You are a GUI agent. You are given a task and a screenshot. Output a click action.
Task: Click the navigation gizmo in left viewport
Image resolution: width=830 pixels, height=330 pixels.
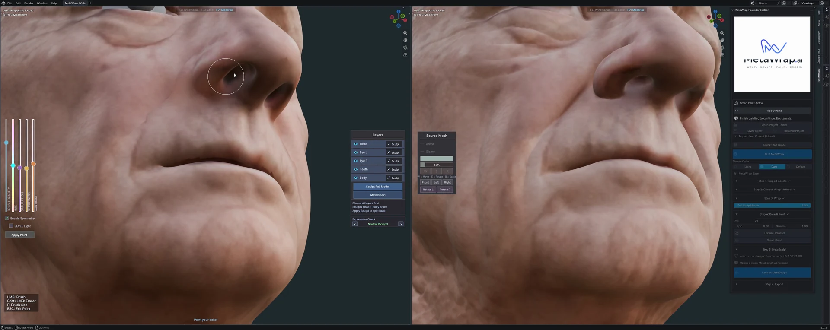pos(398,18)
